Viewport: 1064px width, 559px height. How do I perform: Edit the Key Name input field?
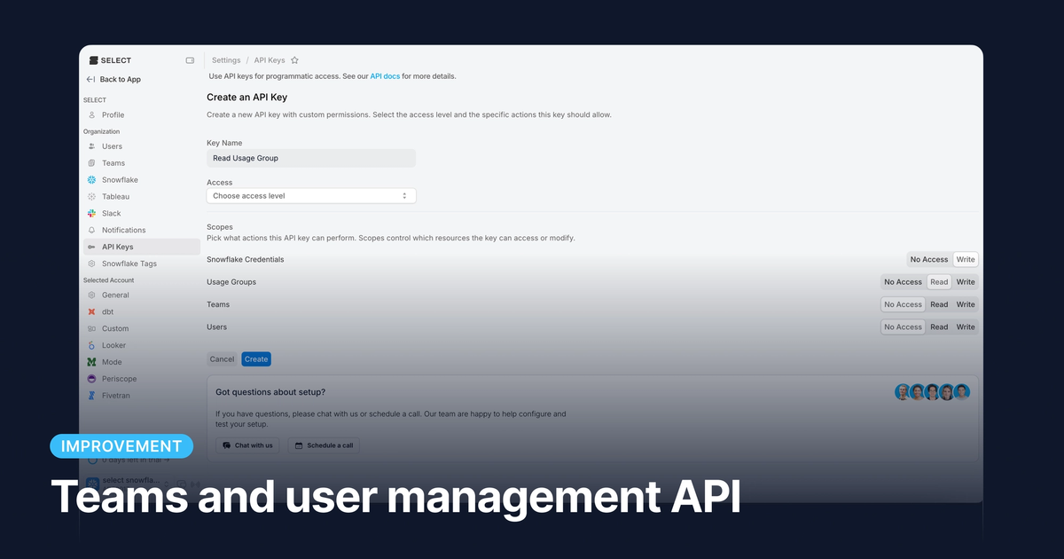[x=310, y=157]
